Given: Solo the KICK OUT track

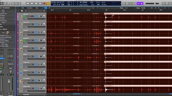Looking at the screenshot, I should tap(29, 24).
